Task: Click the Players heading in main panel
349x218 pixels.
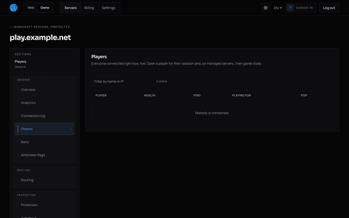Action: click(99, 57)
